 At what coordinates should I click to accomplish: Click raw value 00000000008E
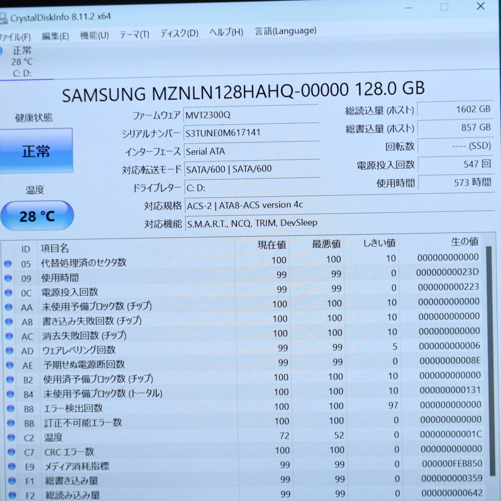pyautogui.click(x=450, y=360)
